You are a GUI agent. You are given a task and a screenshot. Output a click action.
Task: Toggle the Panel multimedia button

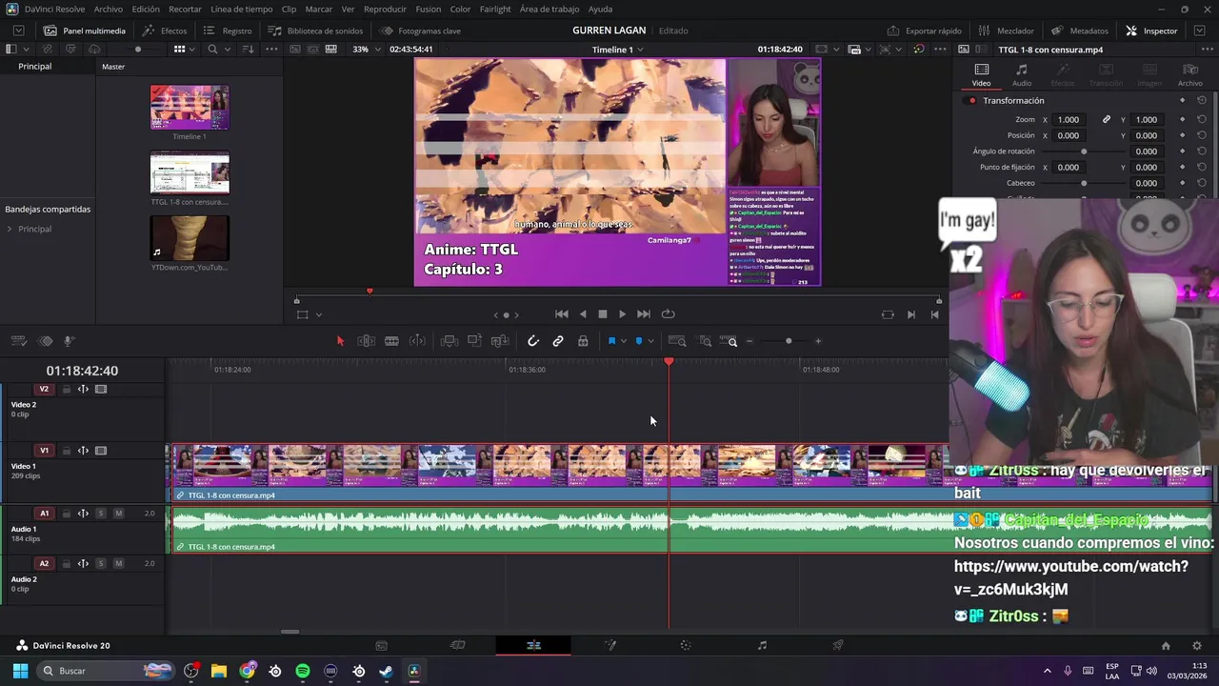pos(85,30)
